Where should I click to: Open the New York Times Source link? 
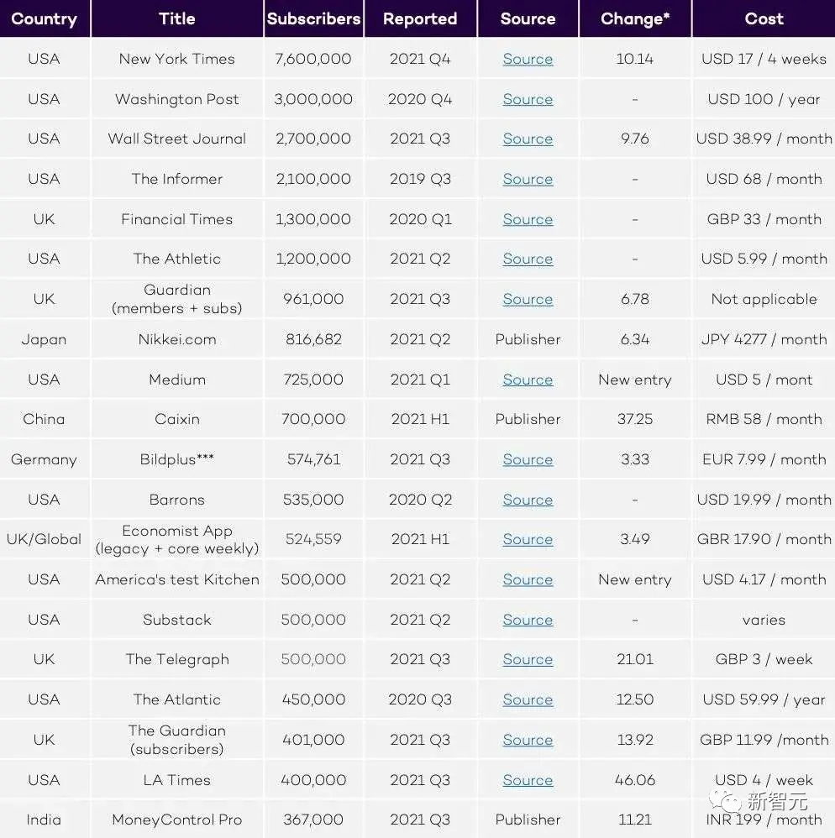point(528,60)
